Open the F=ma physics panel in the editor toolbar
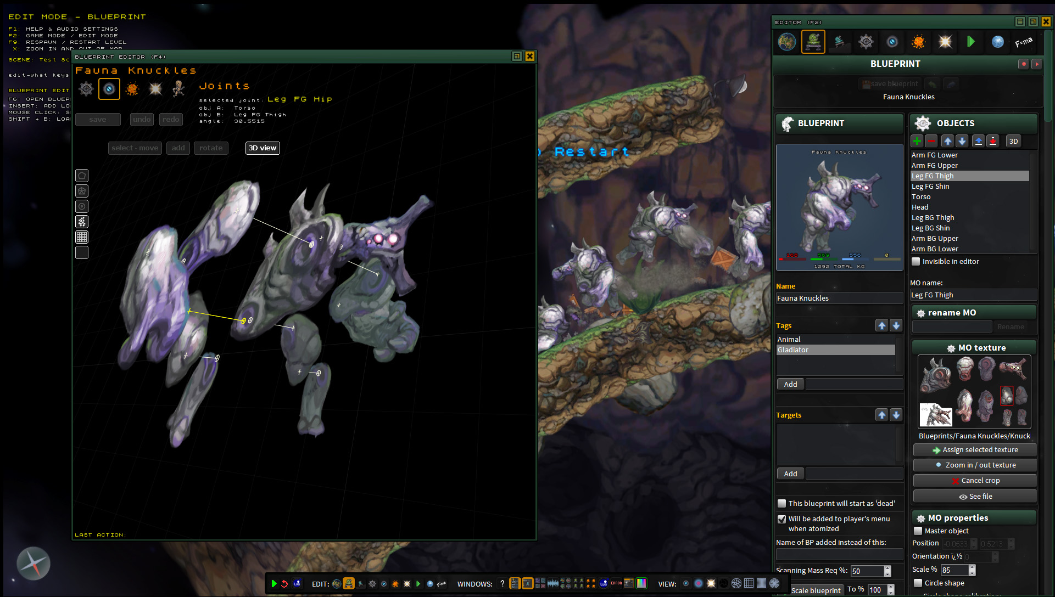Screen dimensions: 1055x597 tap(1025, 42)
